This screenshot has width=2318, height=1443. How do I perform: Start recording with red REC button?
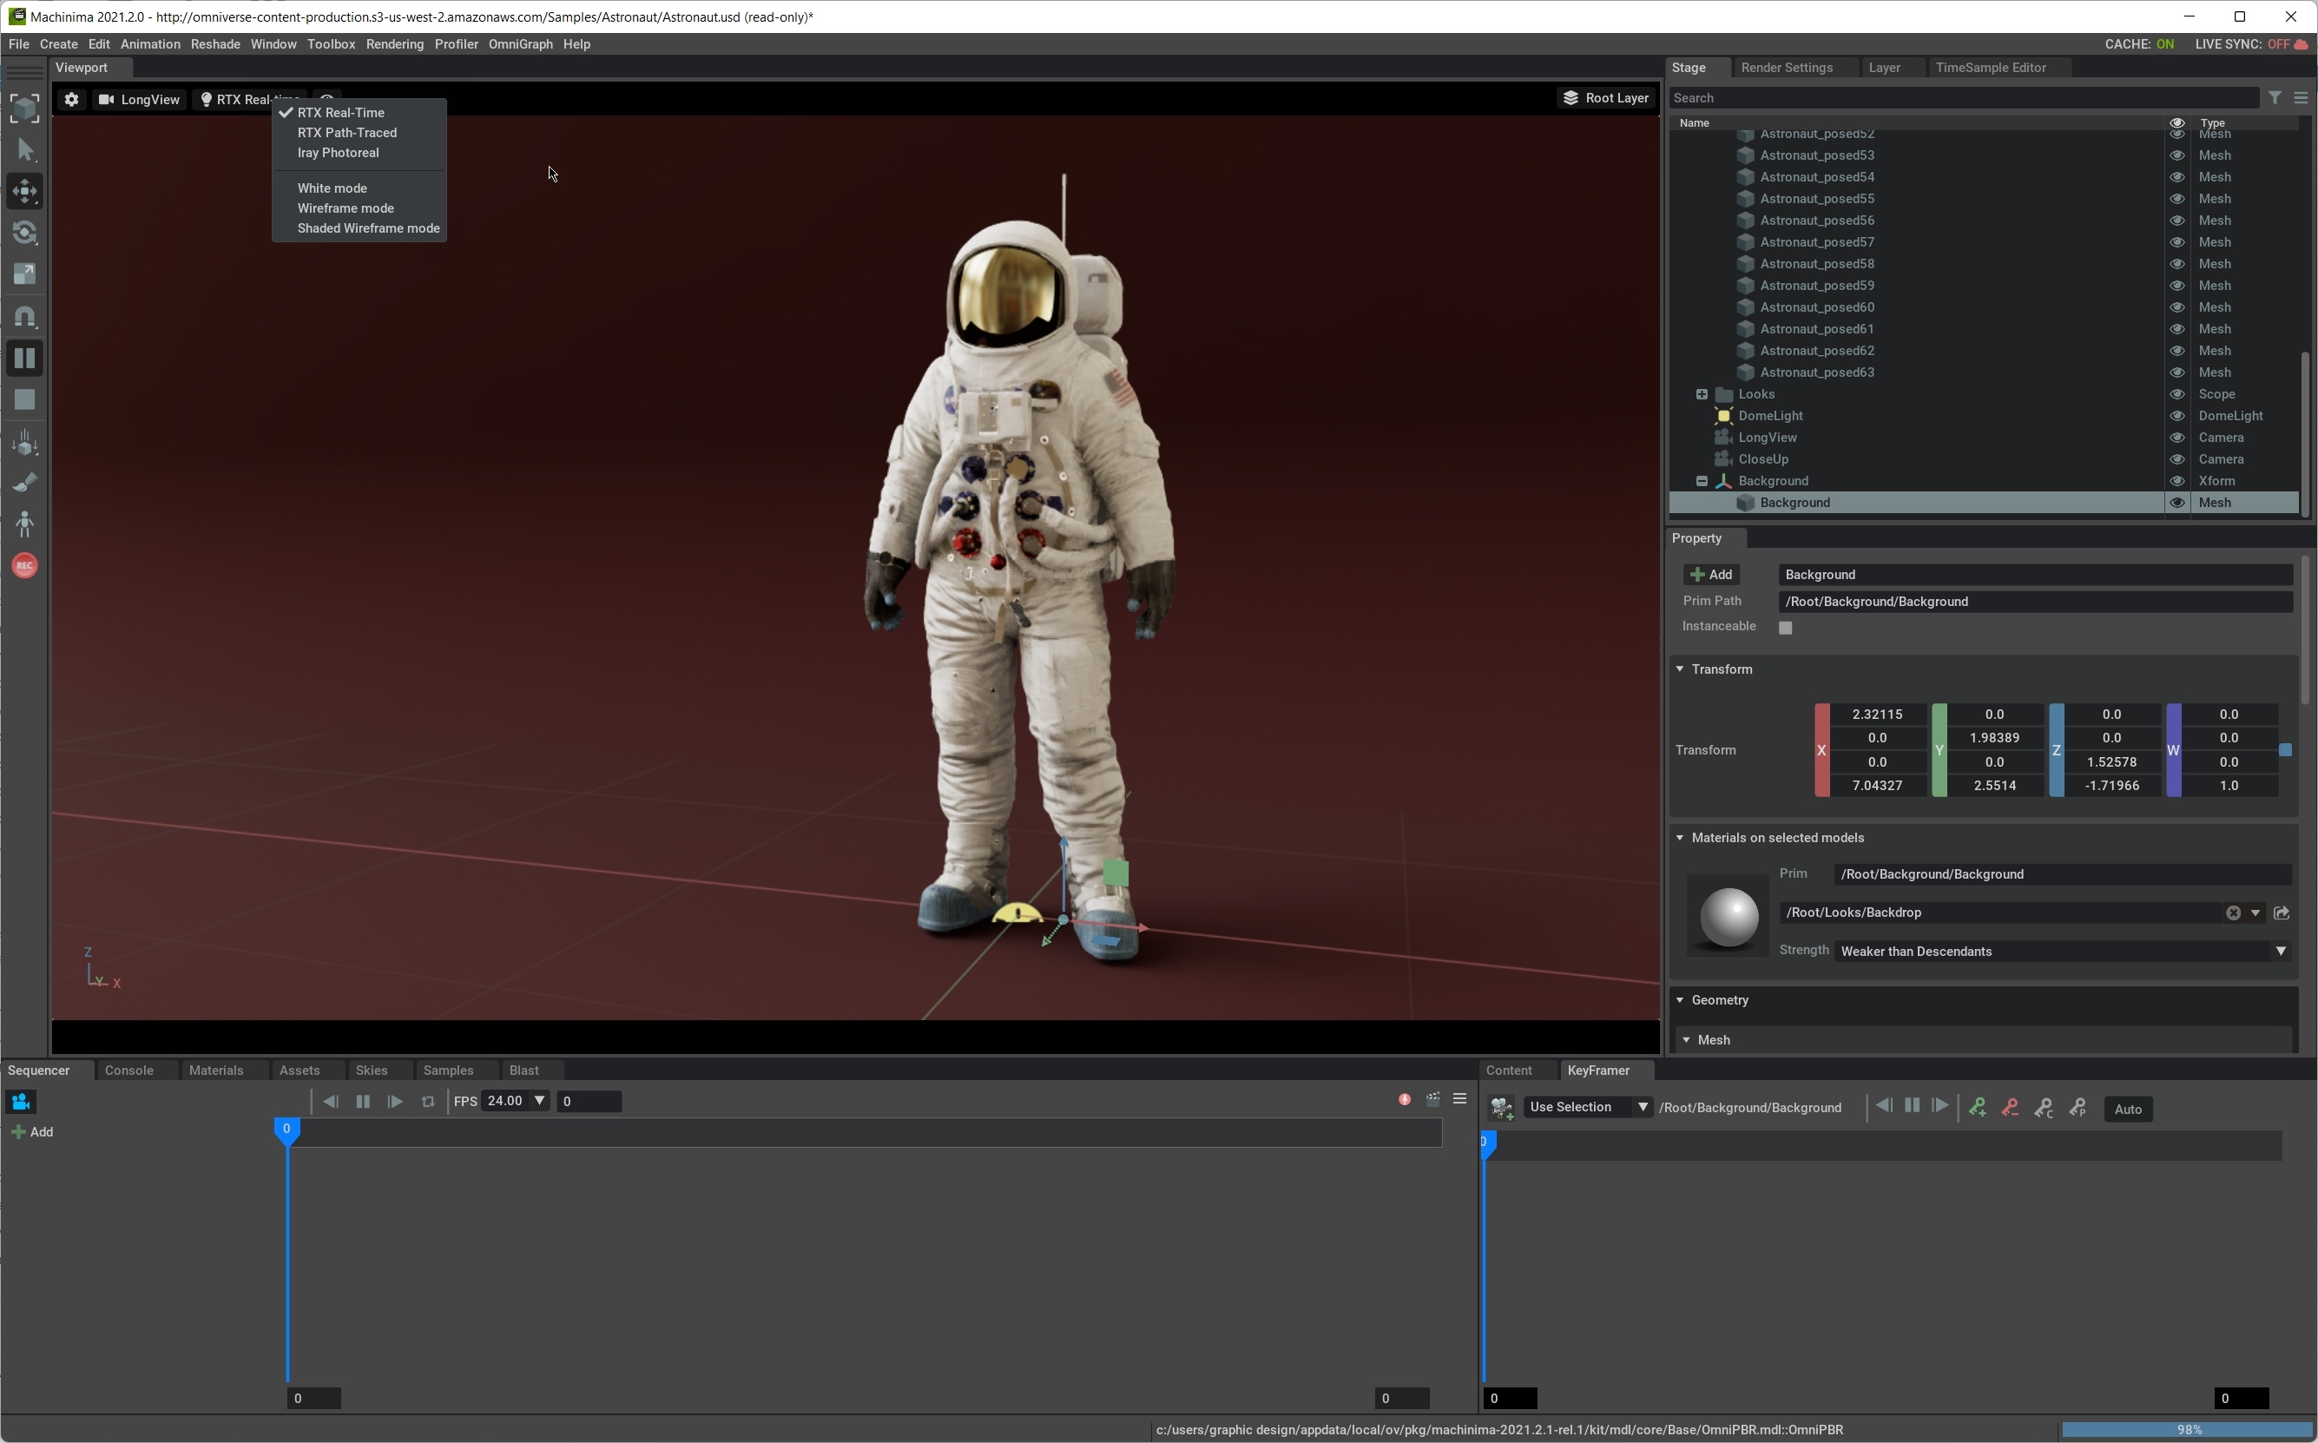[x=25, y=566]
